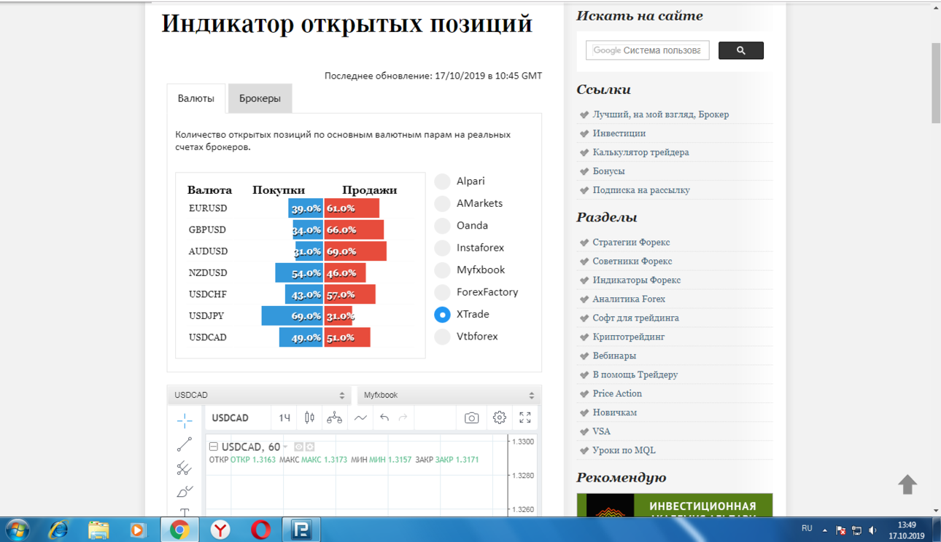Screen dimensions: 941x542
Task: Expand the arrow after USDCAD, 60
Action: (286, 447)
